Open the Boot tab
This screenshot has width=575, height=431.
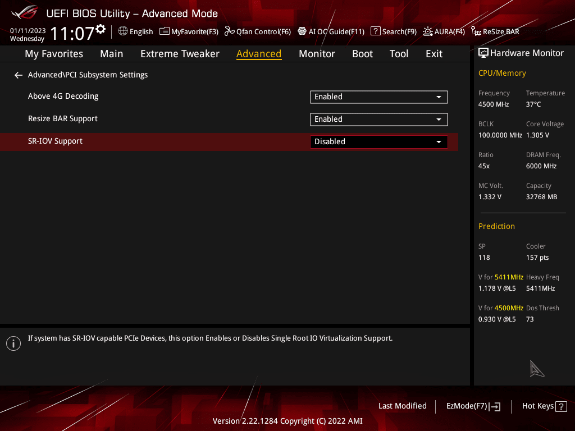click(362, 54)
